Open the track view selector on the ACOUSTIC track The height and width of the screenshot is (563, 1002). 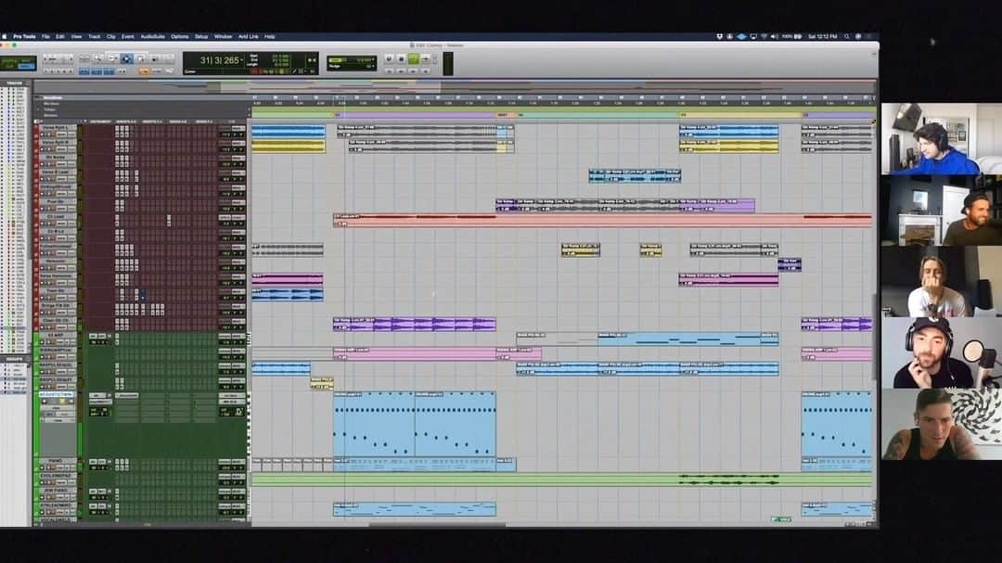tap(58, 408)
